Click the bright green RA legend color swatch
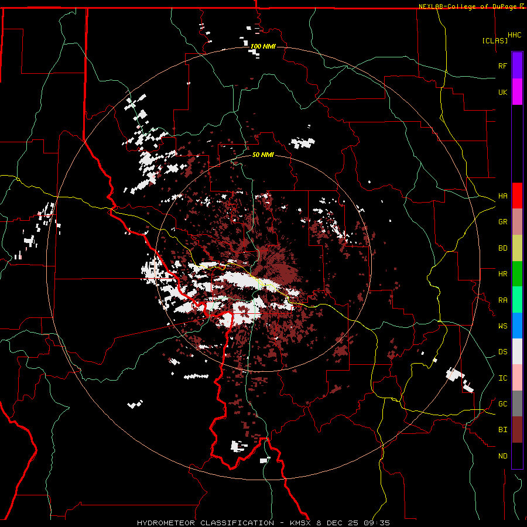The height and width of the screenshot is (527, 527). pyautogui.click(x=517, y=300)
